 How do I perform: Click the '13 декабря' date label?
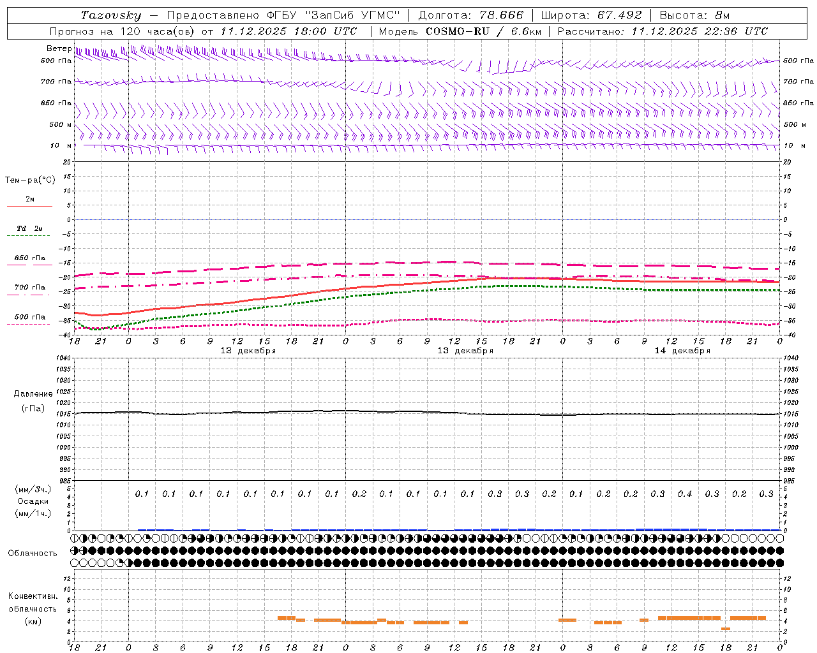coord(465,351)
